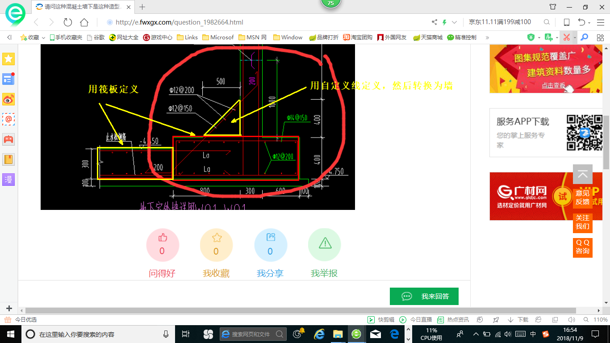Click the translate extension icon
Viewport: 610px width, 343px height.
tap(548, 38)
